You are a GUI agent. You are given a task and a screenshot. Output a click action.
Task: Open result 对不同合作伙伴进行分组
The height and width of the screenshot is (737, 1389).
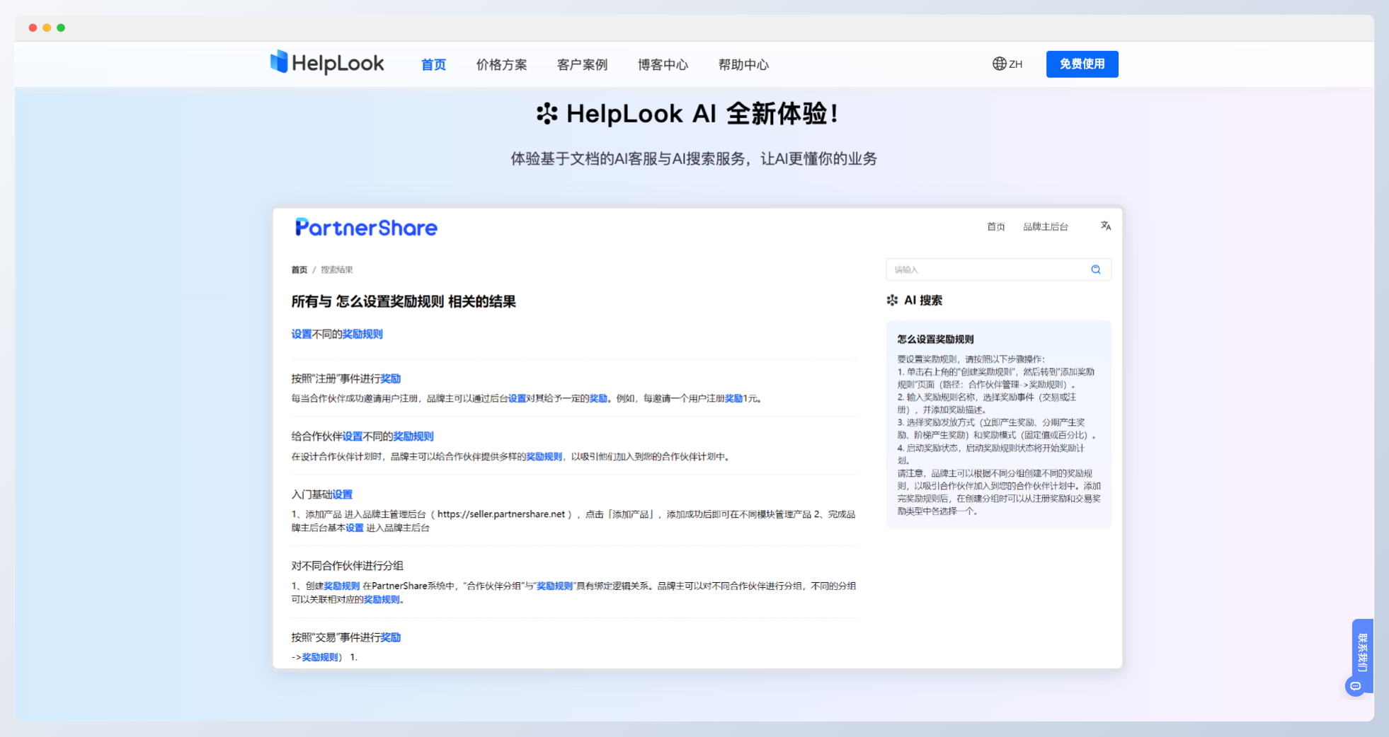(347, 566)
